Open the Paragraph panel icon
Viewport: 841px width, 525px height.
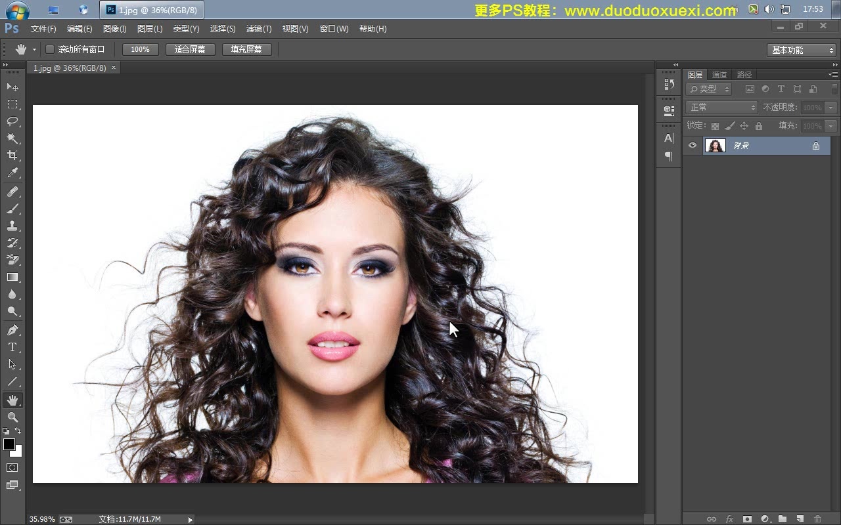tap(669, 156)
